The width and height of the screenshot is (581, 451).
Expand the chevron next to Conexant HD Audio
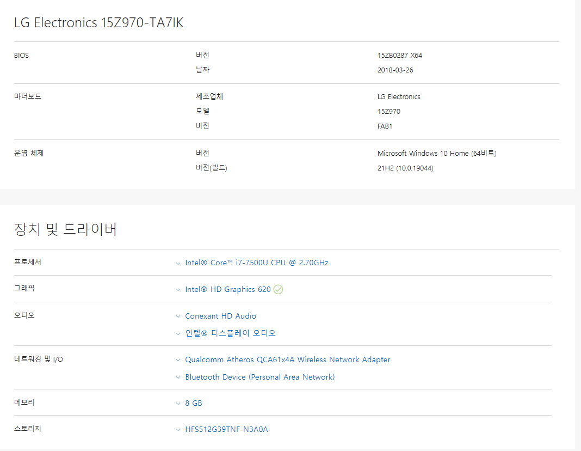click(x=178, y=316)
